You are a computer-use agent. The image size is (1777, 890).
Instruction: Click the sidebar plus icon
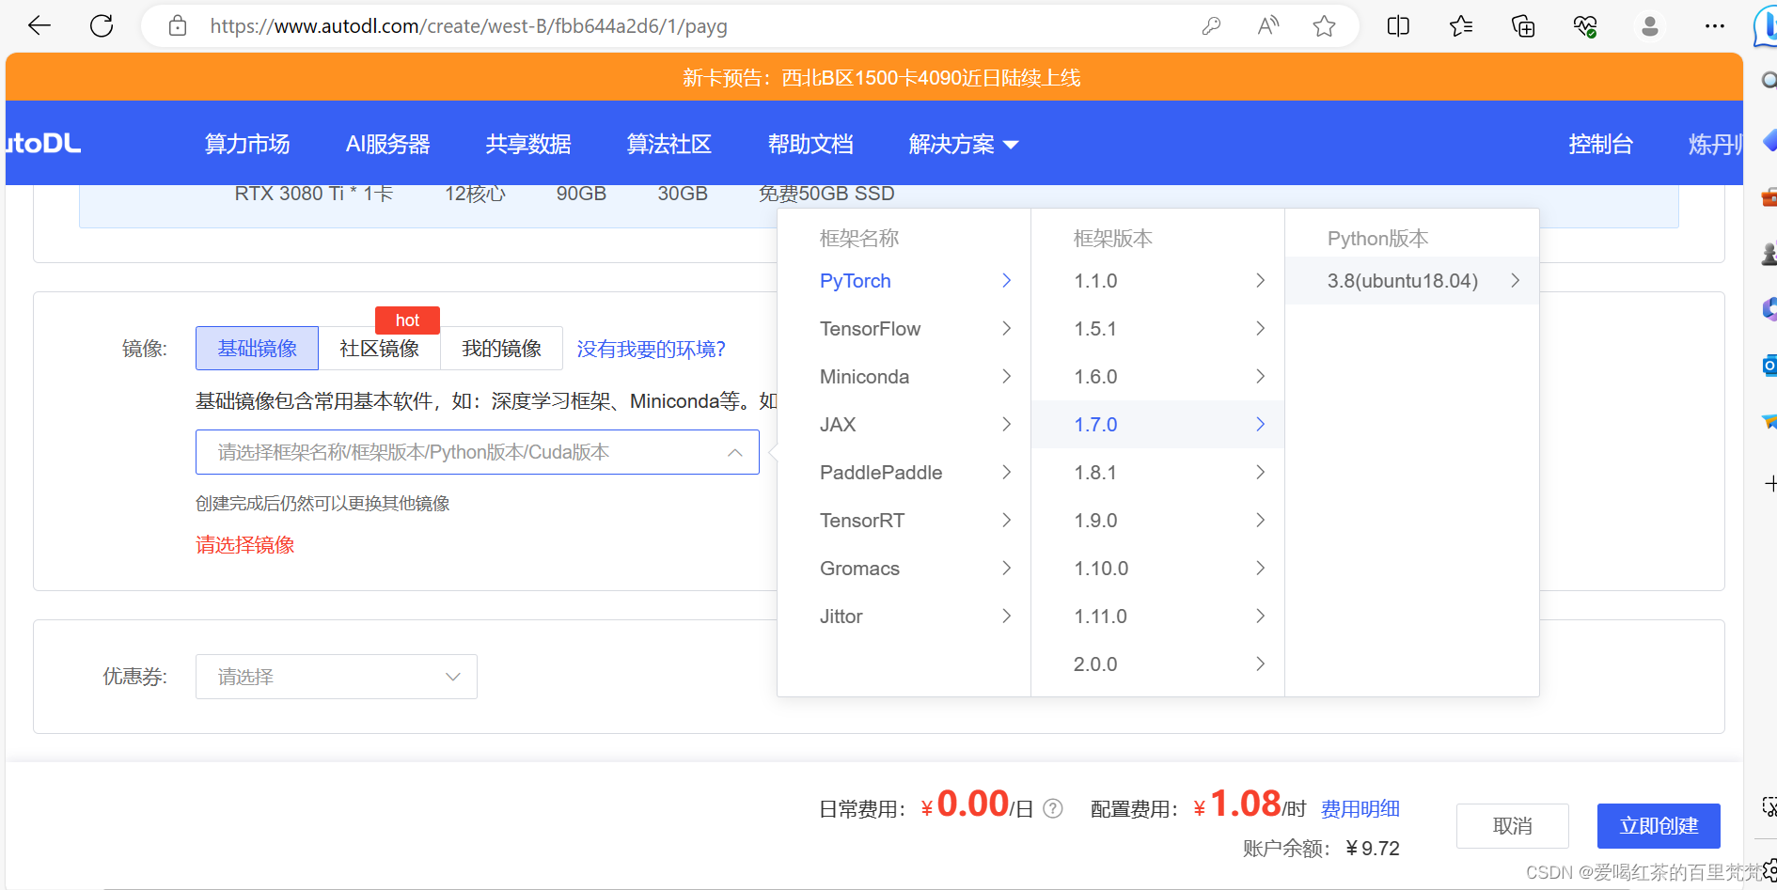1769,484
